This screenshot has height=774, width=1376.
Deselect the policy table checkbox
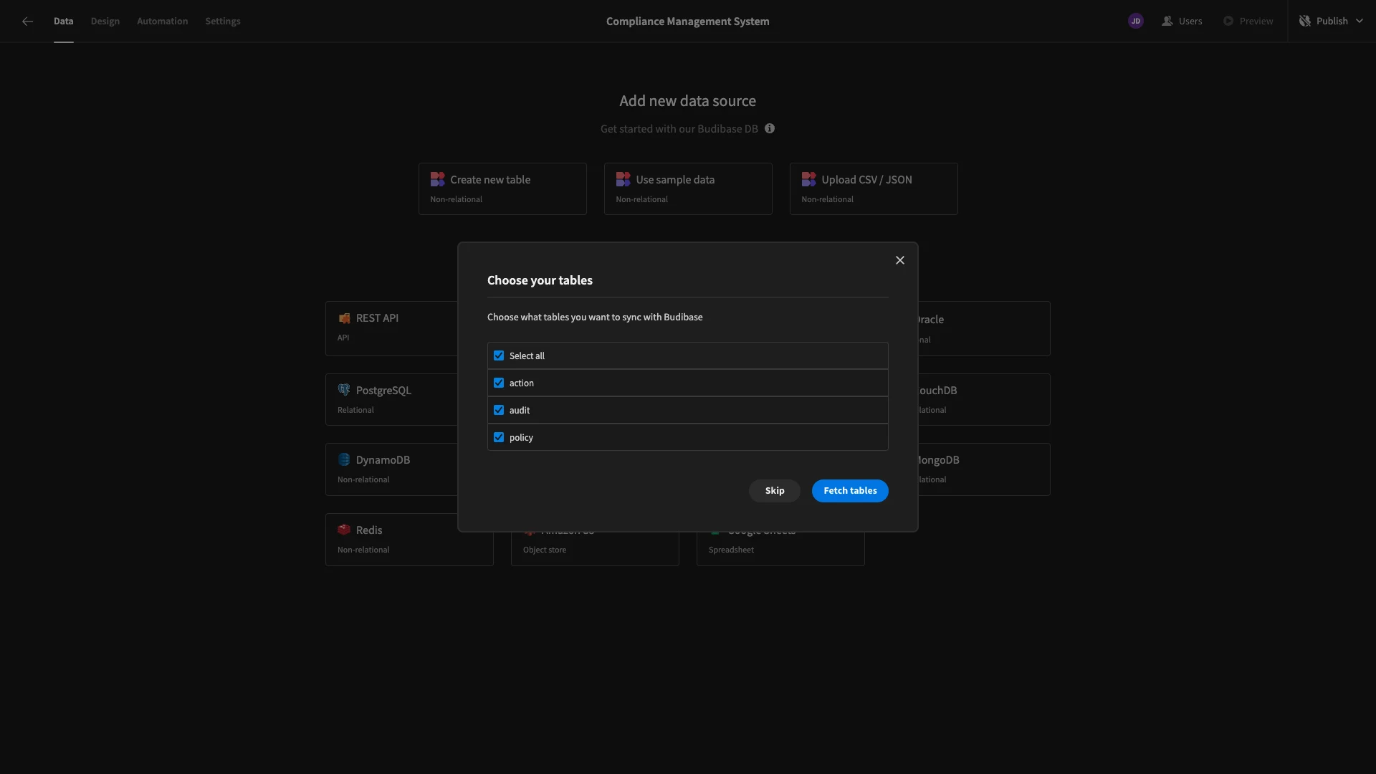tap(499, 437)
